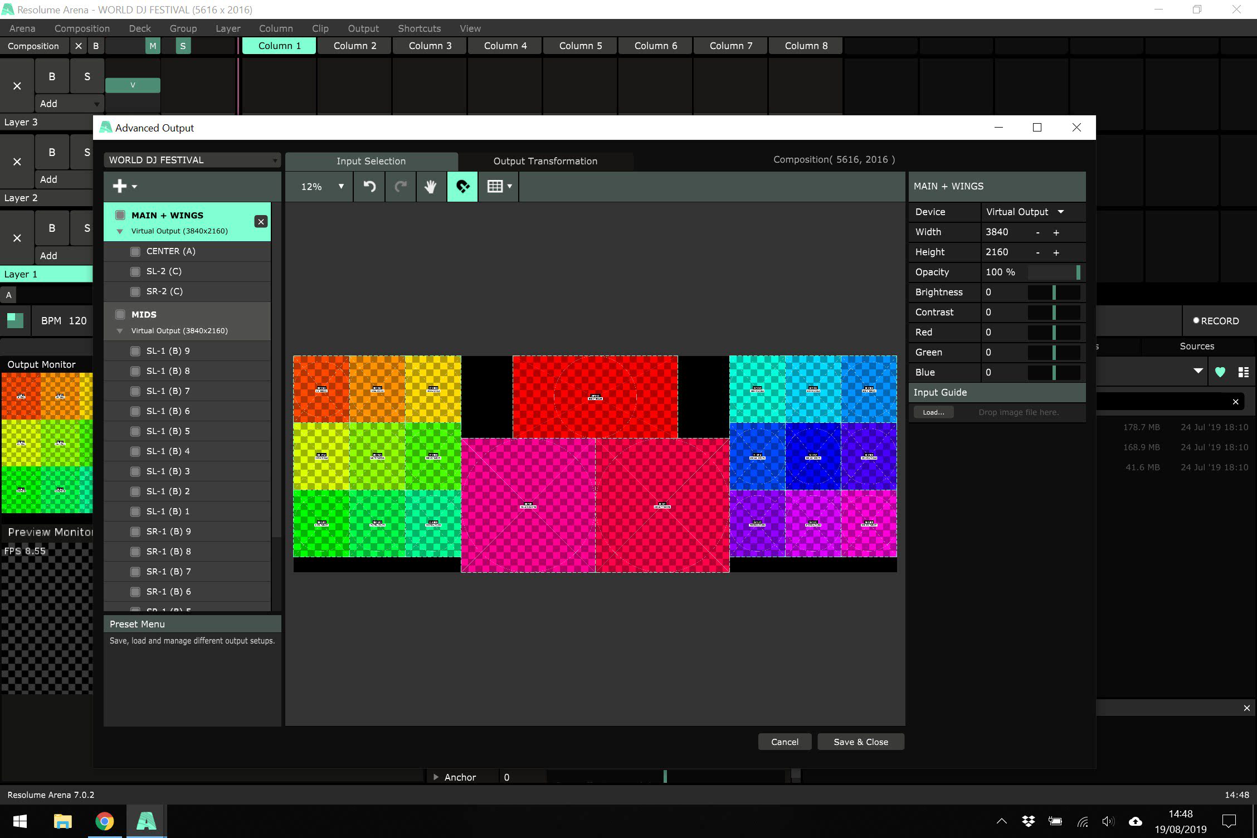Viewport: 1257px width, 838px height.
Task: Switch to the Output Transformation tab
Action: point(545,161)
